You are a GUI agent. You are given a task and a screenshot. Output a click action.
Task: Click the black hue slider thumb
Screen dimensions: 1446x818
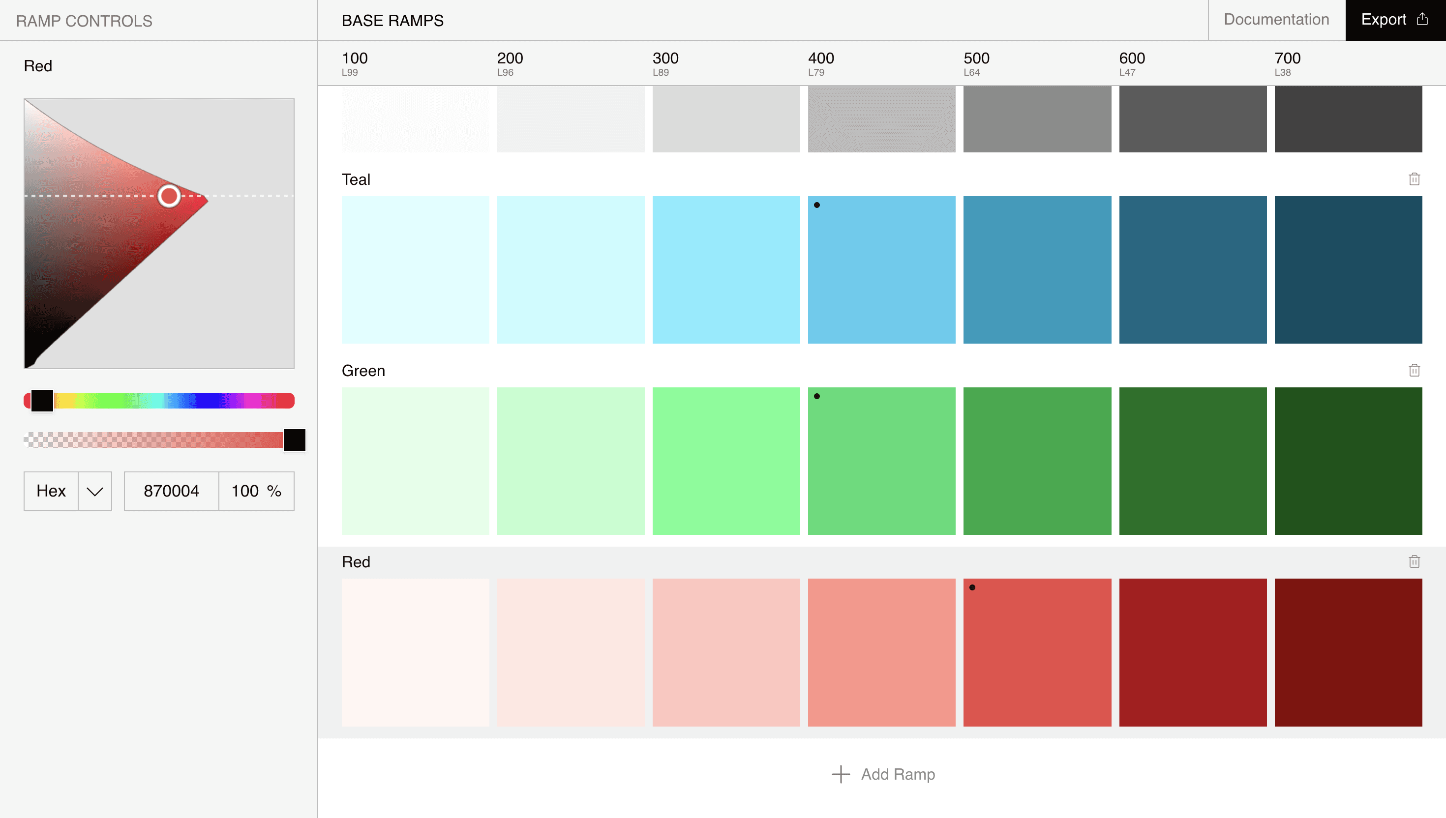(x=42, y=401)
